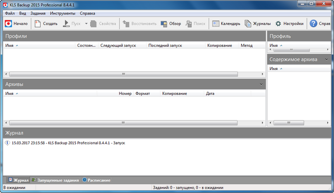Click the Справка help question icon
The height and width of the screenshot is (193, 334).
(313, 23)
